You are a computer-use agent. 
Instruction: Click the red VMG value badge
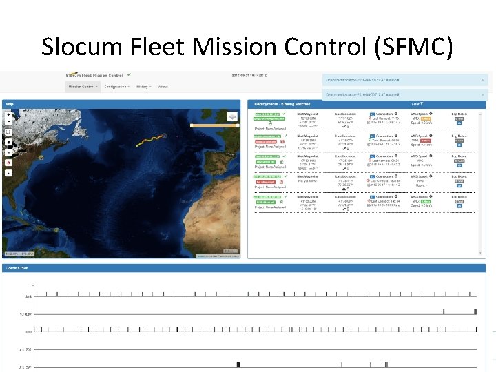click(426, 141)
